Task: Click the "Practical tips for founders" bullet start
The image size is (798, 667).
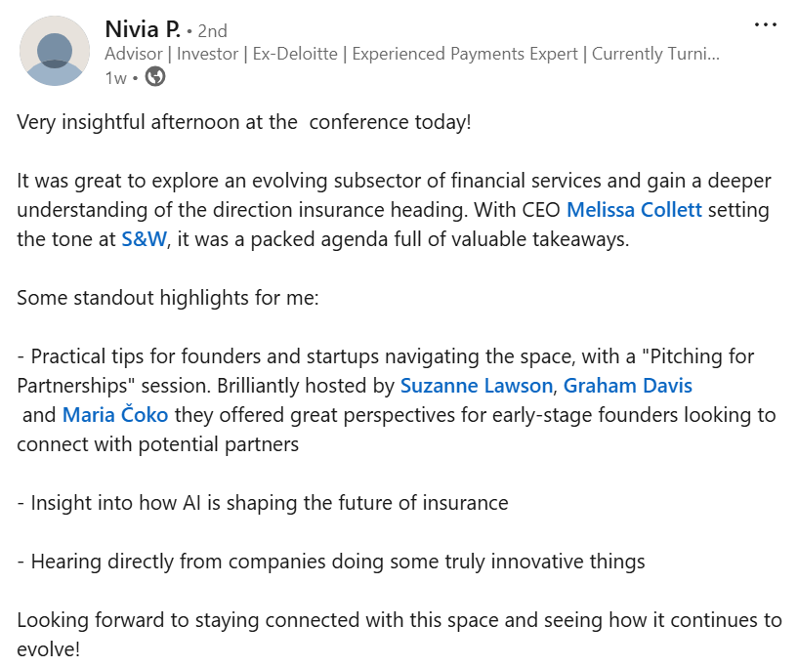Action: [x=156, y=355]
